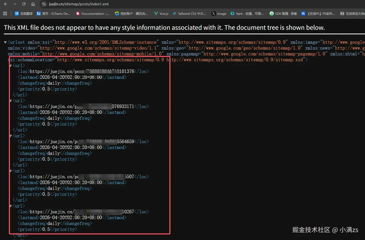Click the xmlns:mobile attribute text
Screen dimensions: 365x240
(86, 54)
